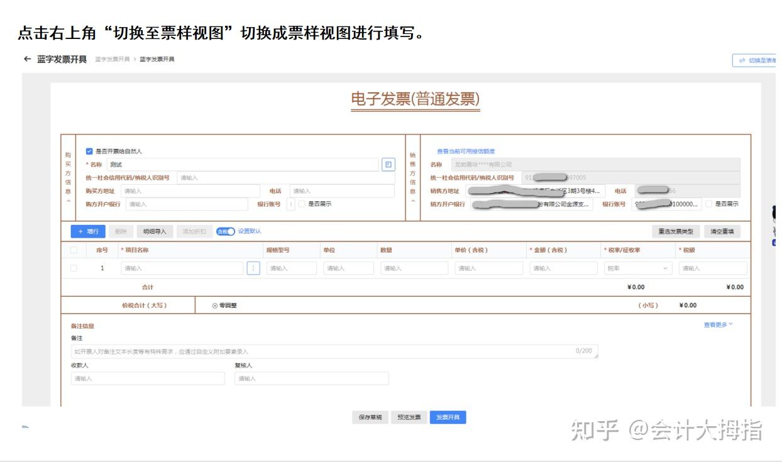Click the ⊗ icon beside 零圆整
The width and height of the screenshot is (782, 462).
(215, 305)
